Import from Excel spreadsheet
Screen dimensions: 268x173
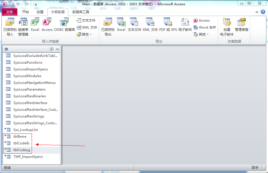click(35, 25)
